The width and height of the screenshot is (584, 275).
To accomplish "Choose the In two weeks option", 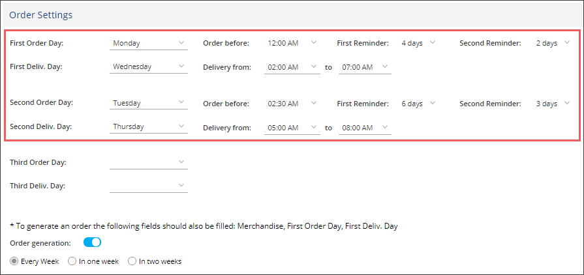I will (132, 261).
